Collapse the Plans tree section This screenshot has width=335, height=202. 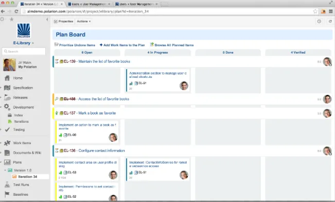click(x=1, y=162)
